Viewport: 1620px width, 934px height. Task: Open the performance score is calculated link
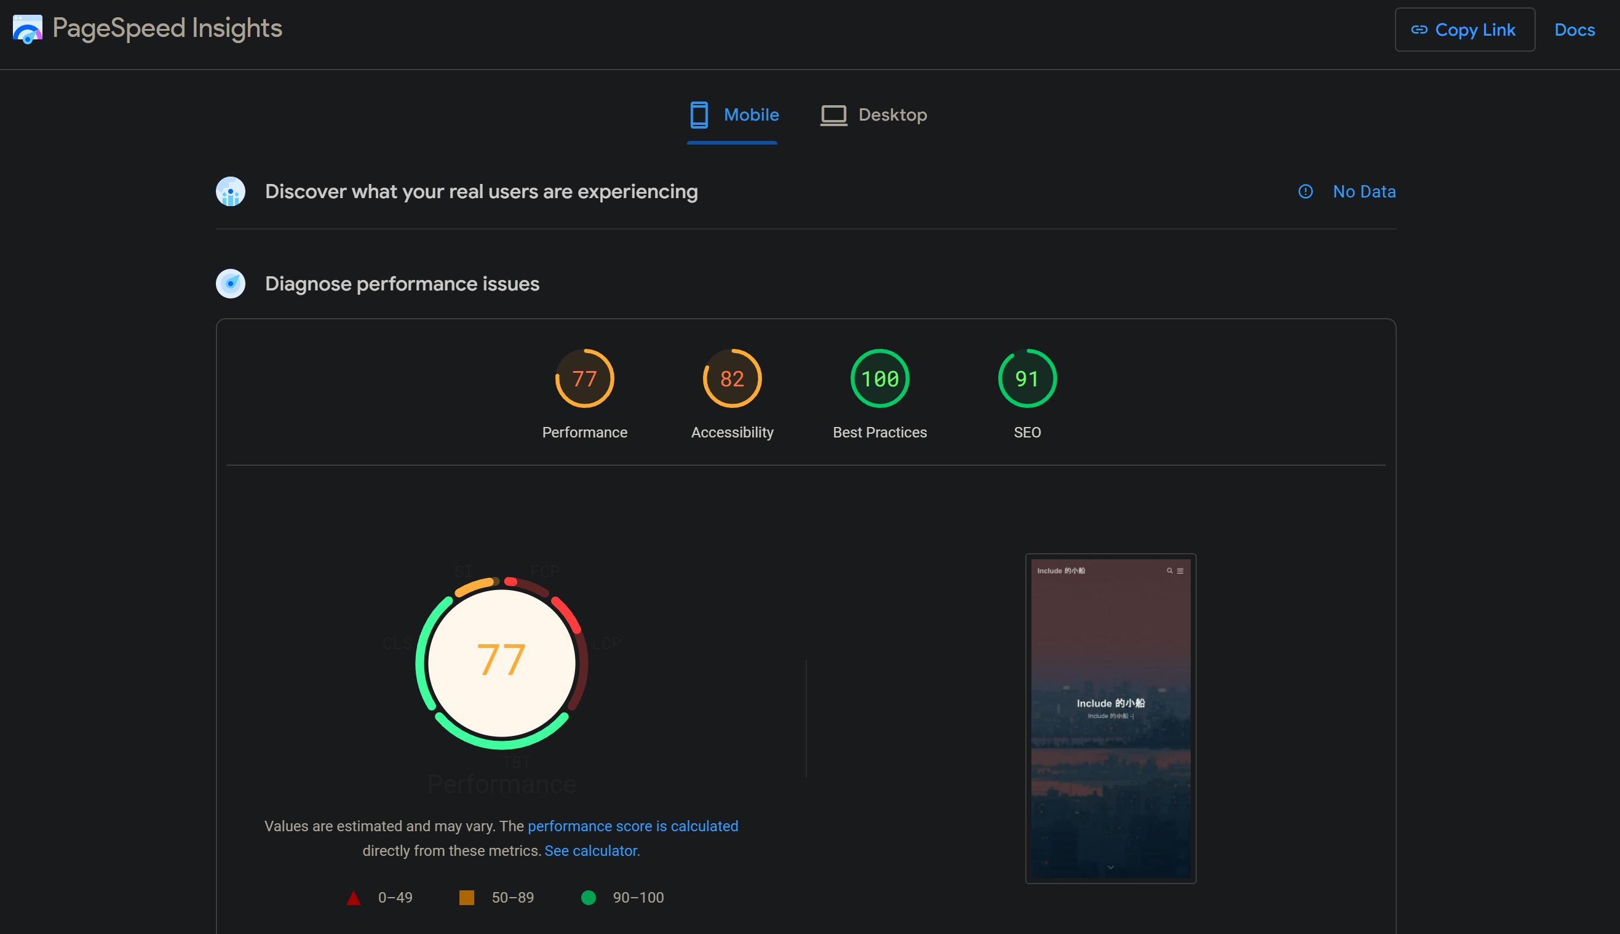click(632, 826)
